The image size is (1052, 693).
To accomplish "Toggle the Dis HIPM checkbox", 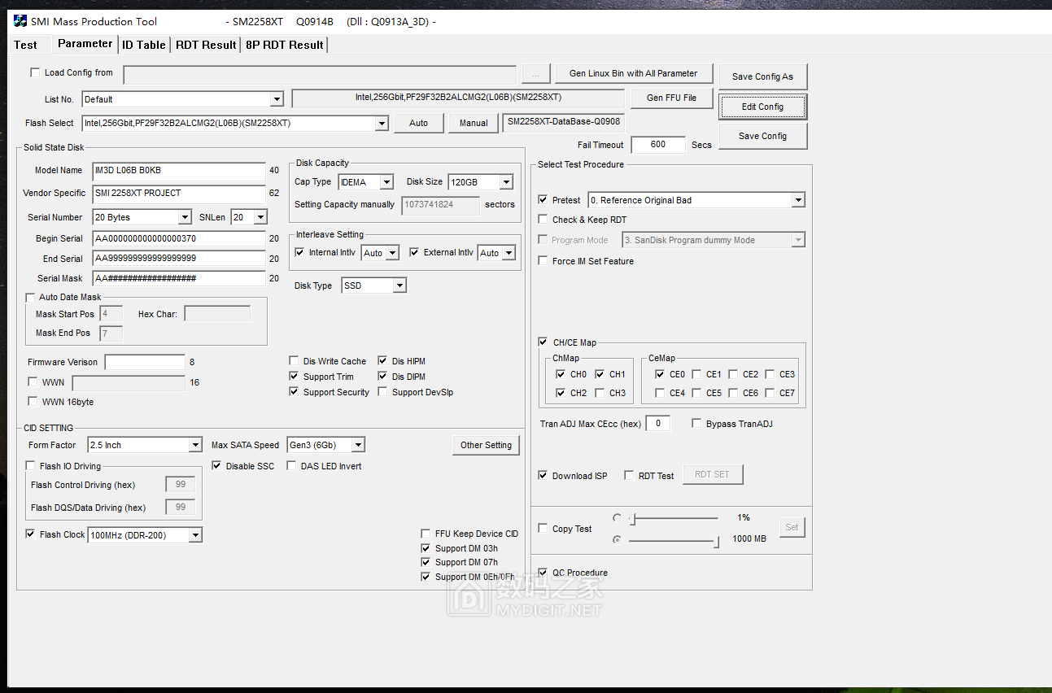I will point(383,361).
